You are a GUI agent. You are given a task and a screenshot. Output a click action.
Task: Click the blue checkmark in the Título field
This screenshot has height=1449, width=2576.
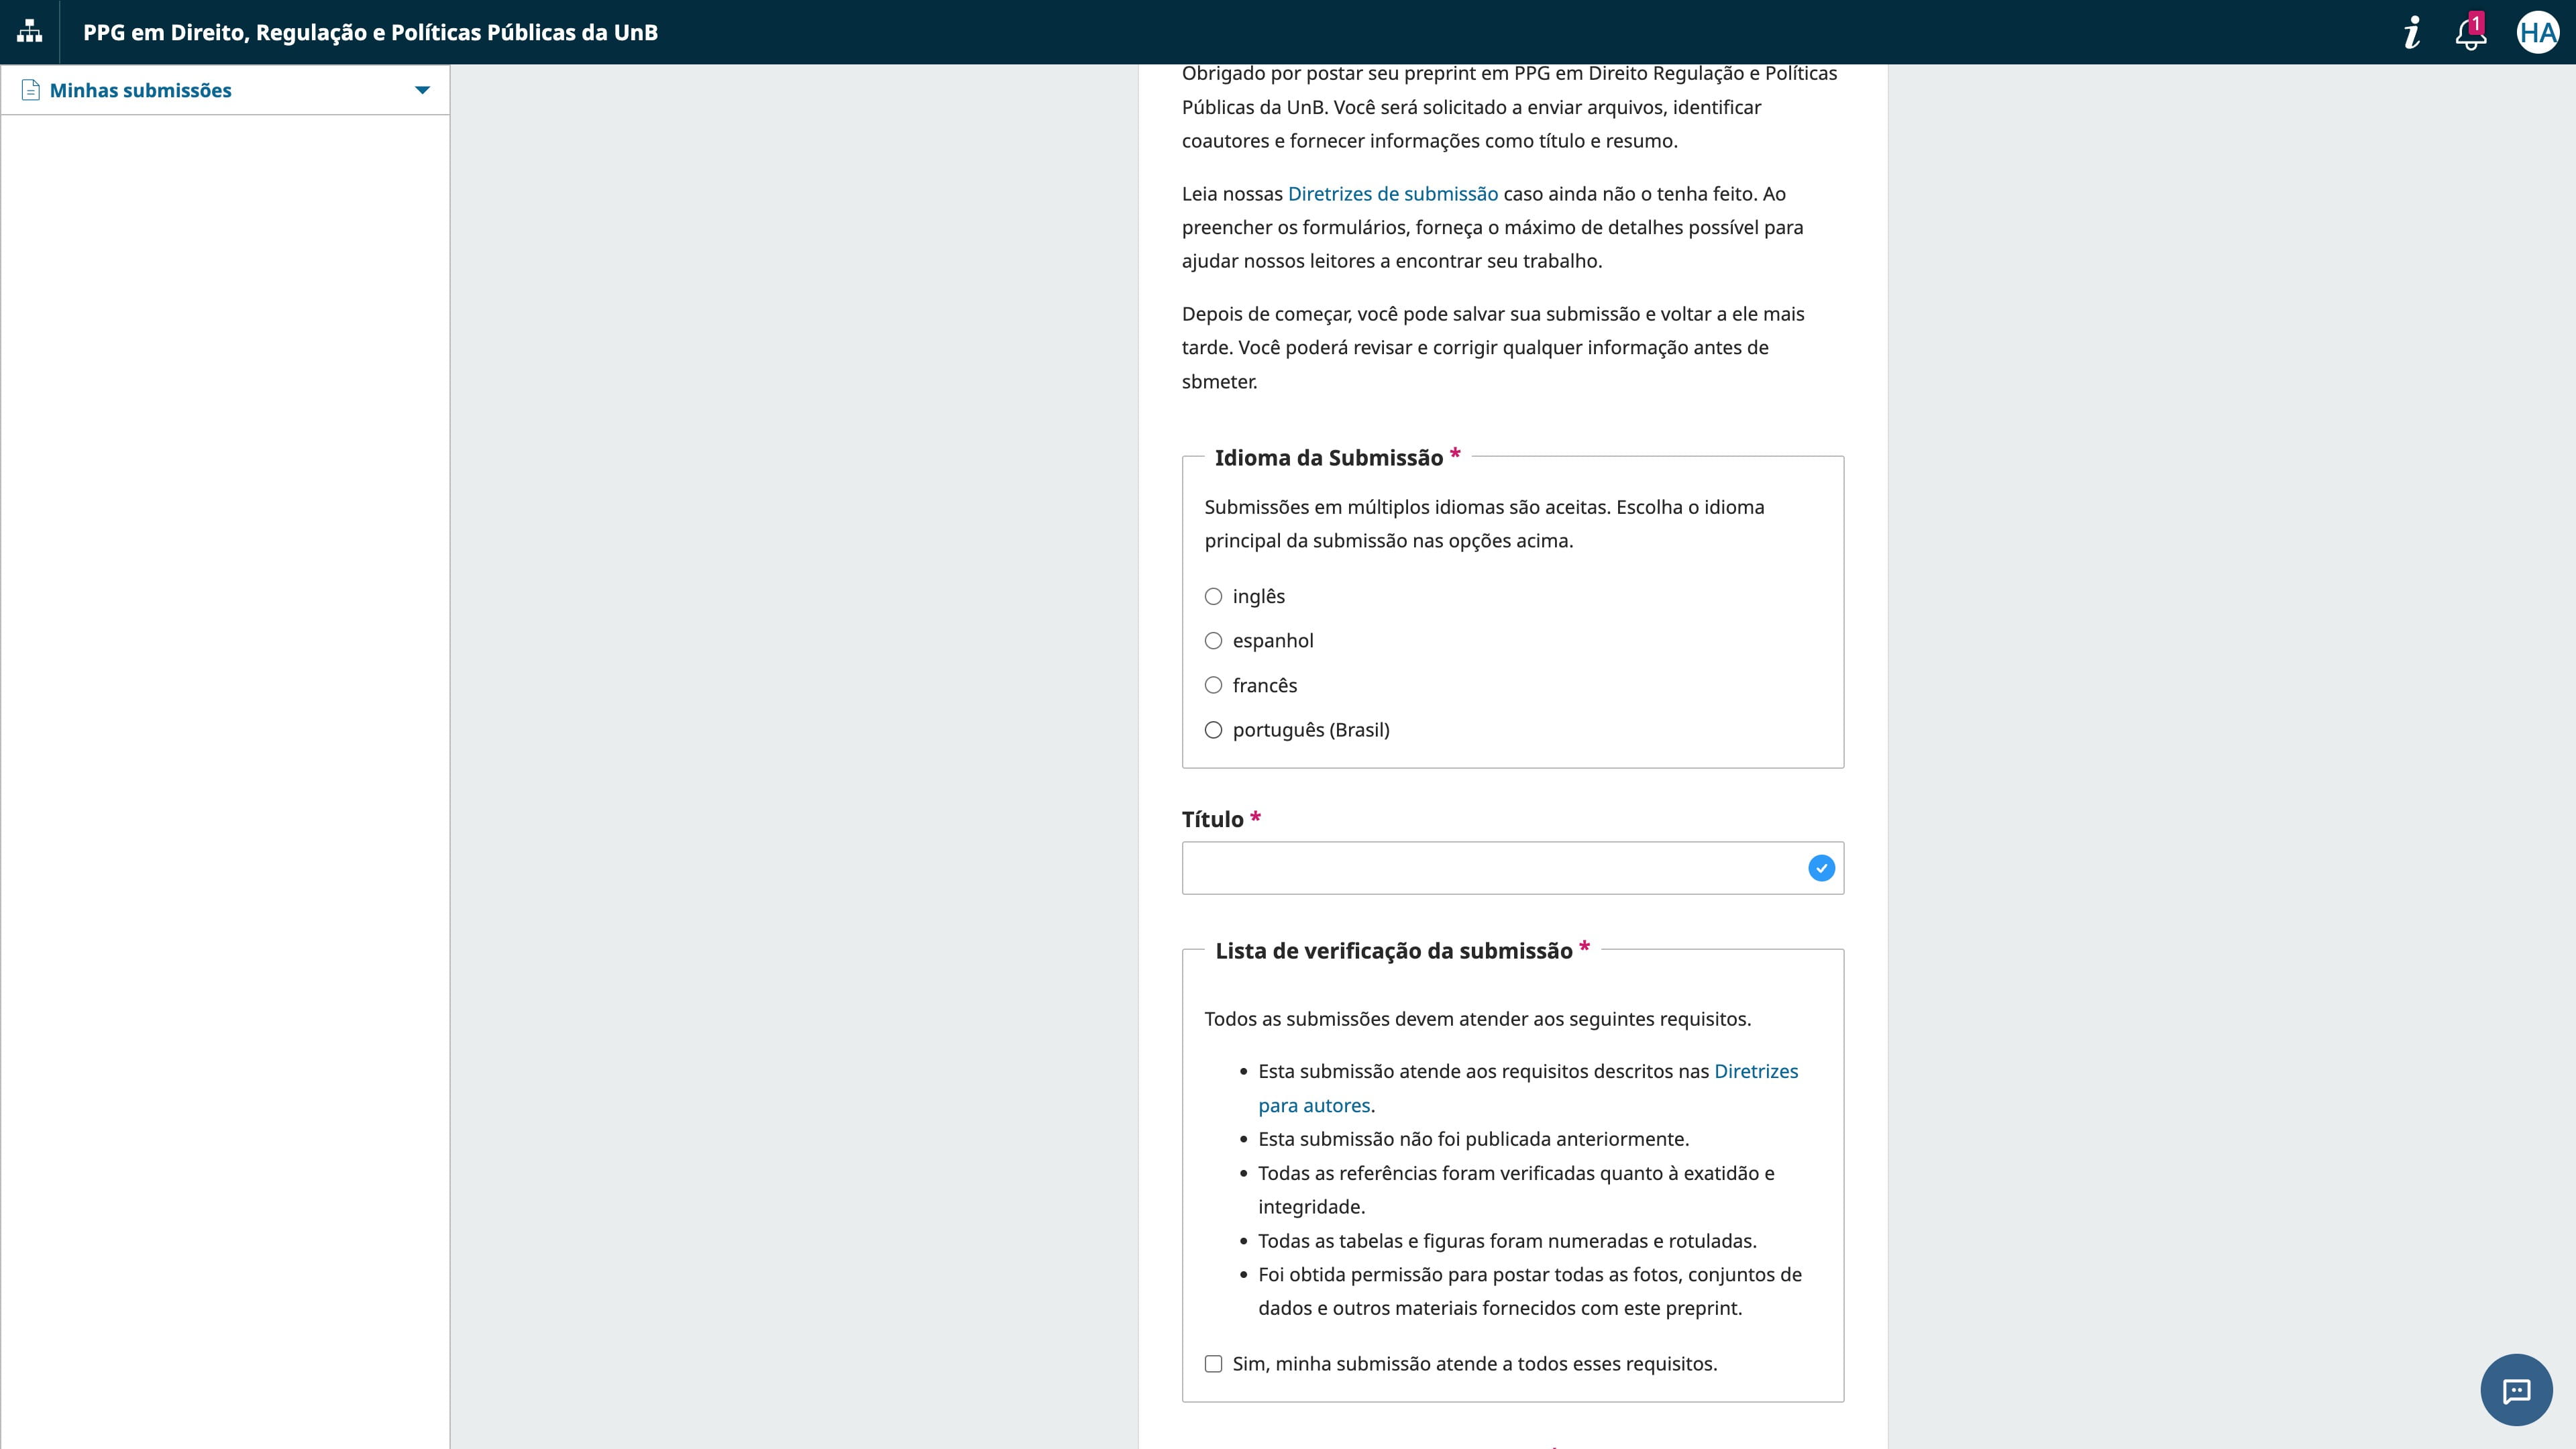click(x=1821, y=868)
